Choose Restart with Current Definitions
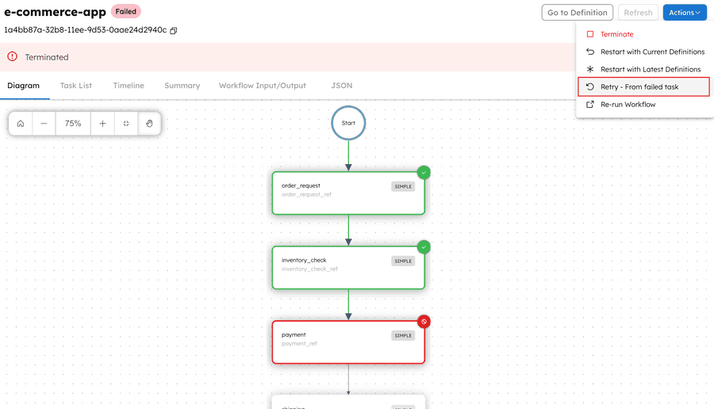Viewport: 714px width, 409px height. click(x=645, y=52)
